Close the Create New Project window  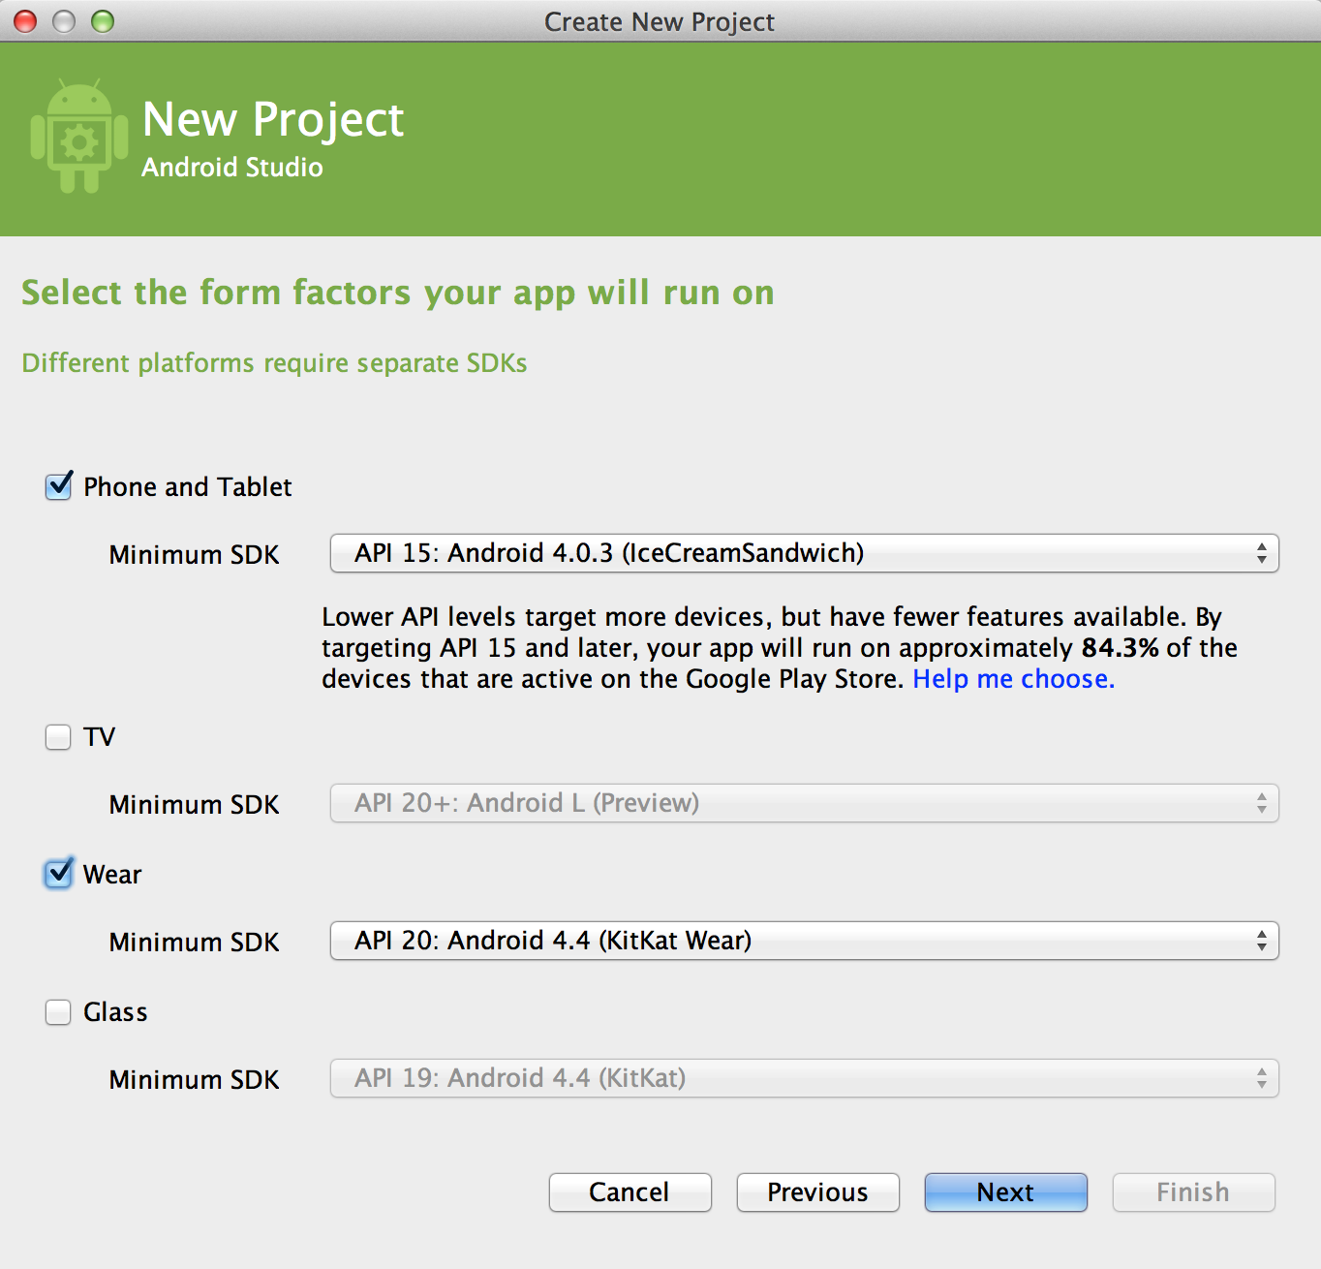(25, 21)
